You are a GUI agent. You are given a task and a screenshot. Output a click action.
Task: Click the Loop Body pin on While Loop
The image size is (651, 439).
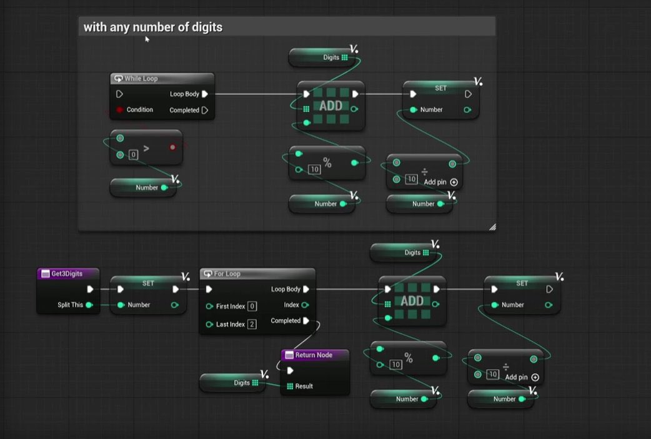pyautogui.click(x=205, y=94)
